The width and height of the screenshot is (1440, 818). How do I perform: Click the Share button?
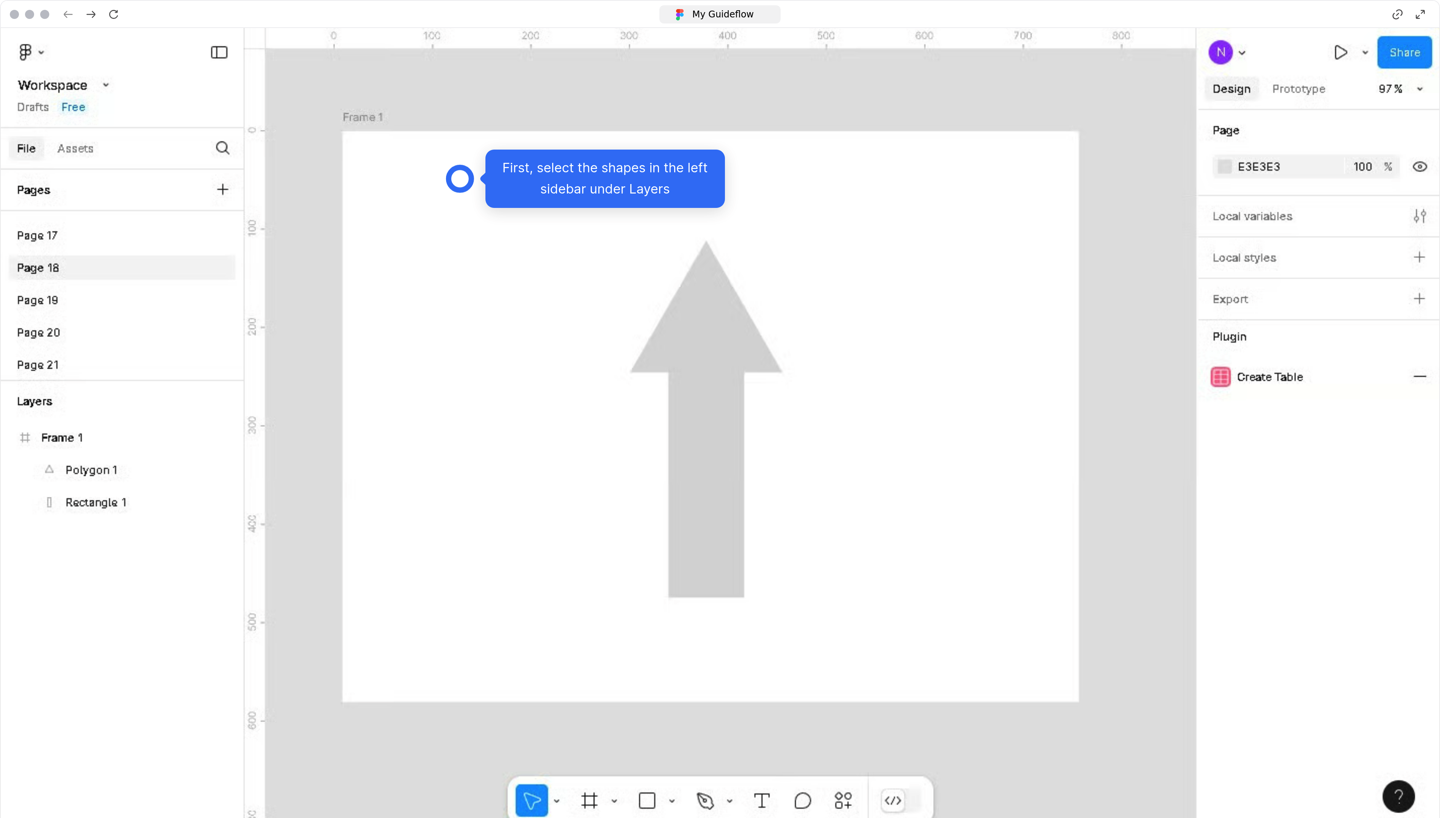(1405, 52)
